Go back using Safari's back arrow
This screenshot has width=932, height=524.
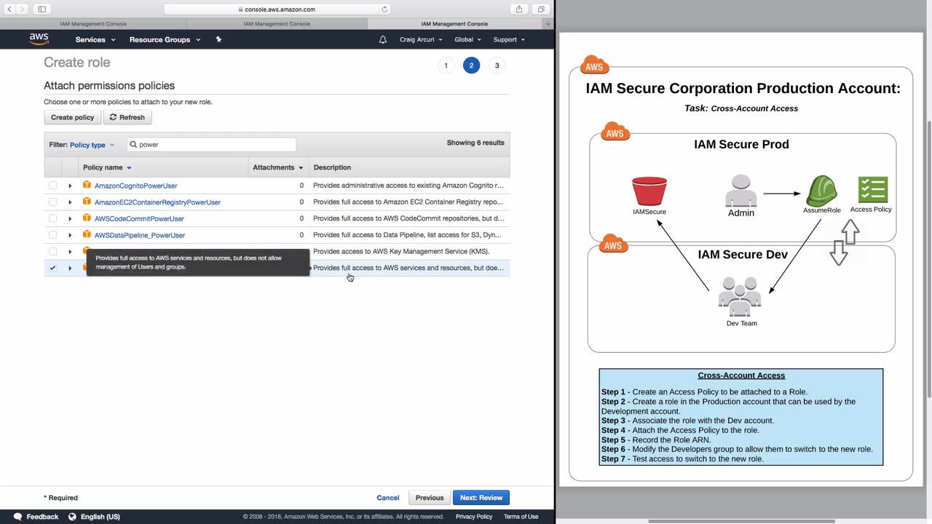click(x=9, y=9)
